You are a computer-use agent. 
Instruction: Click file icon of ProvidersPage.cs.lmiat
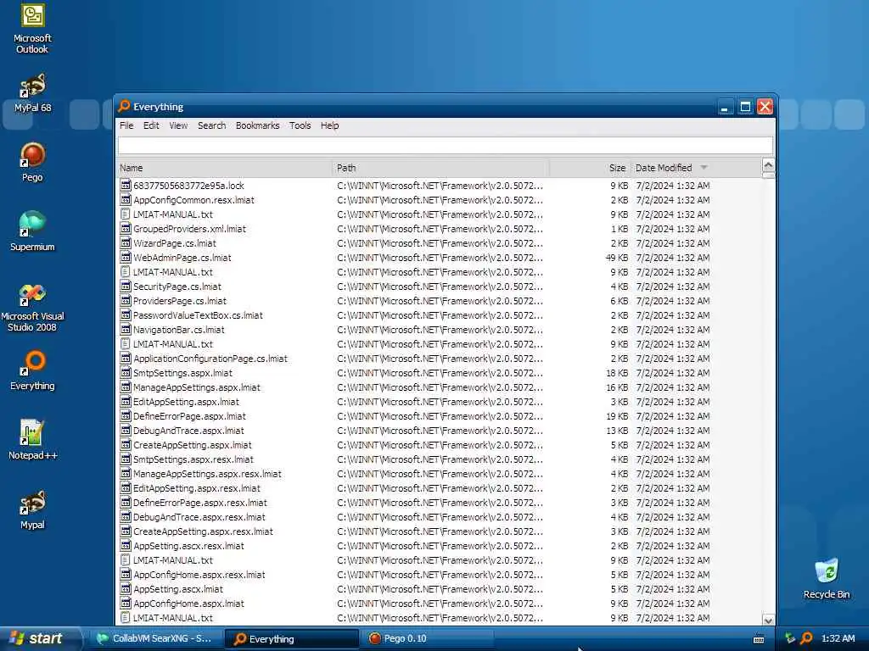click(126, 301)
